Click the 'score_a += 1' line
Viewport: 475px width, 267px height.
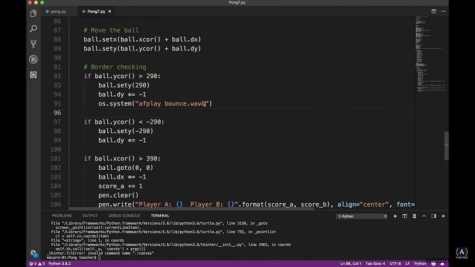tap(120, 186)
